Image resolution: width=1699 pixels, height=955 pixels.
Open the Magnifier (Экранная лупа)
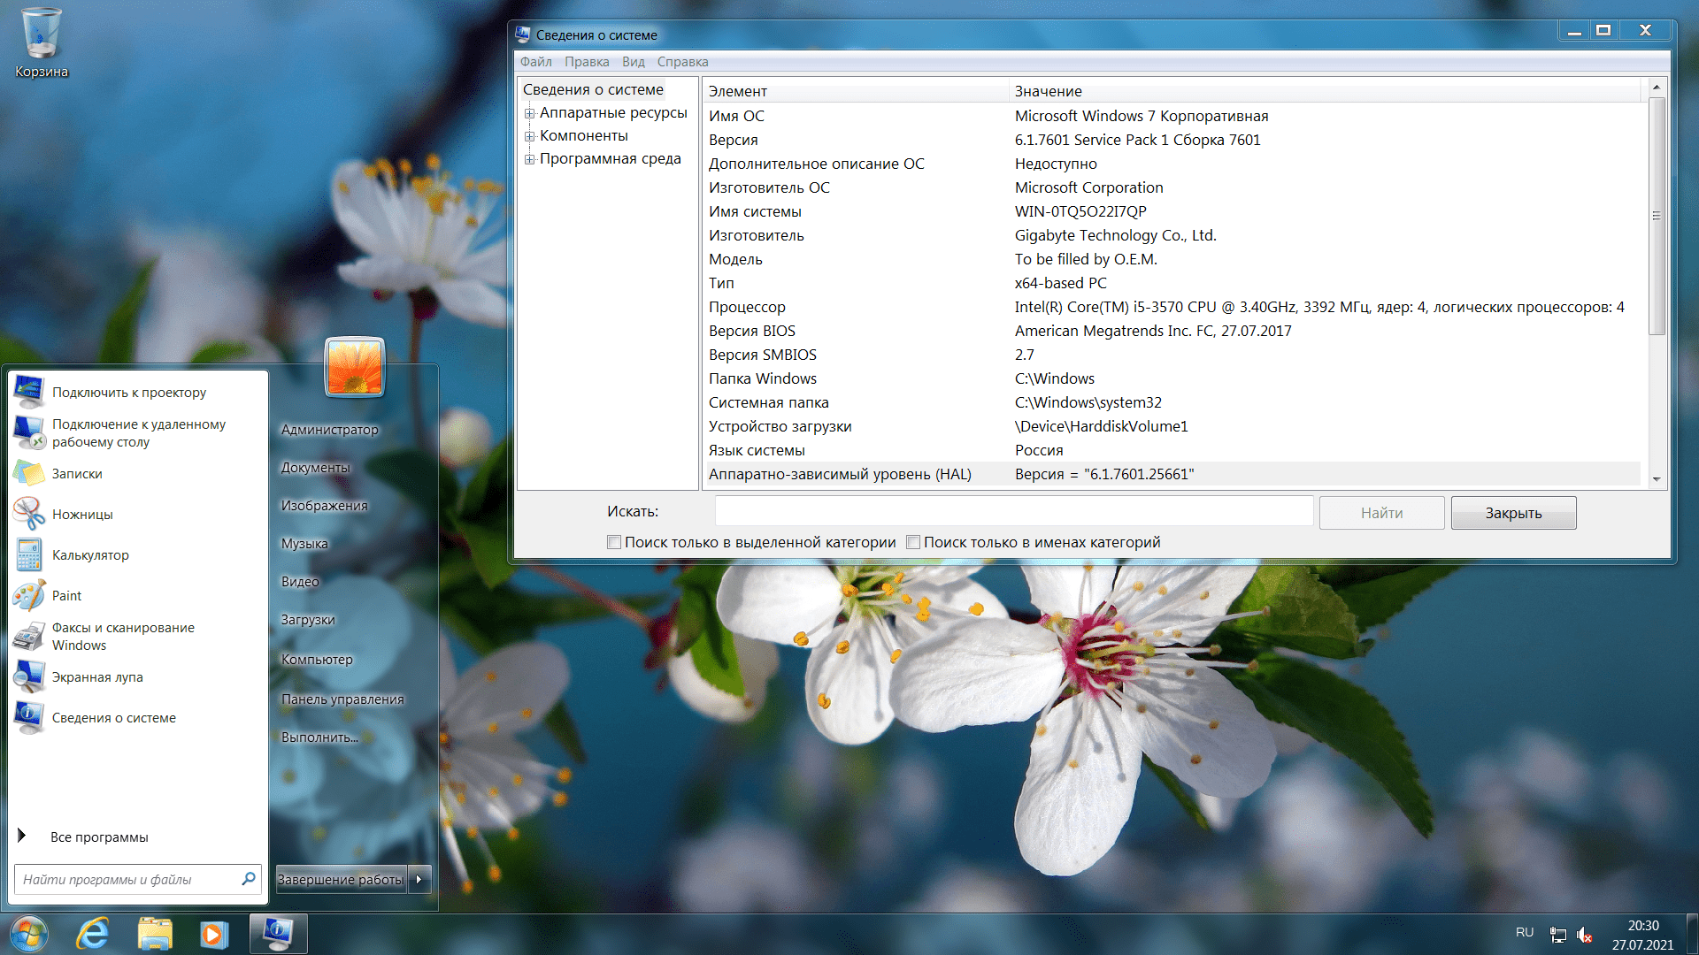coord(96,677)
